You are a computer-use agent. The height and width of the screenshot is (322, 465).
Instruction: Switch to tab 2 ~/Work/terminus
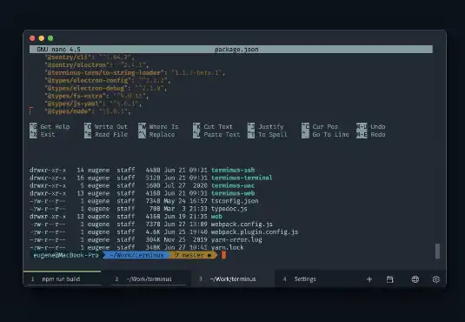pos(149,279)
